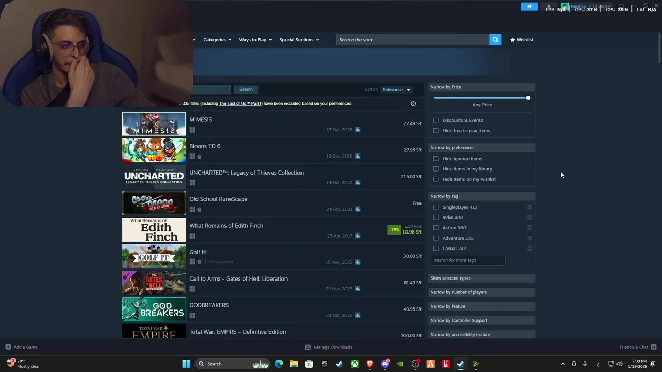
Task: Select the Singleplayer tag checkbox
Action: pos(435,207)
